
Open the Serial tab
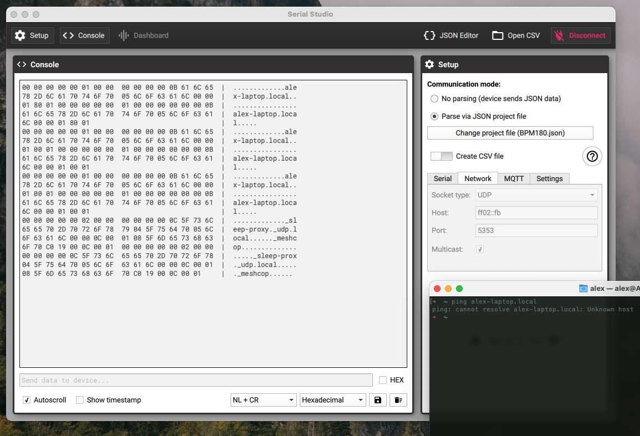442,178
